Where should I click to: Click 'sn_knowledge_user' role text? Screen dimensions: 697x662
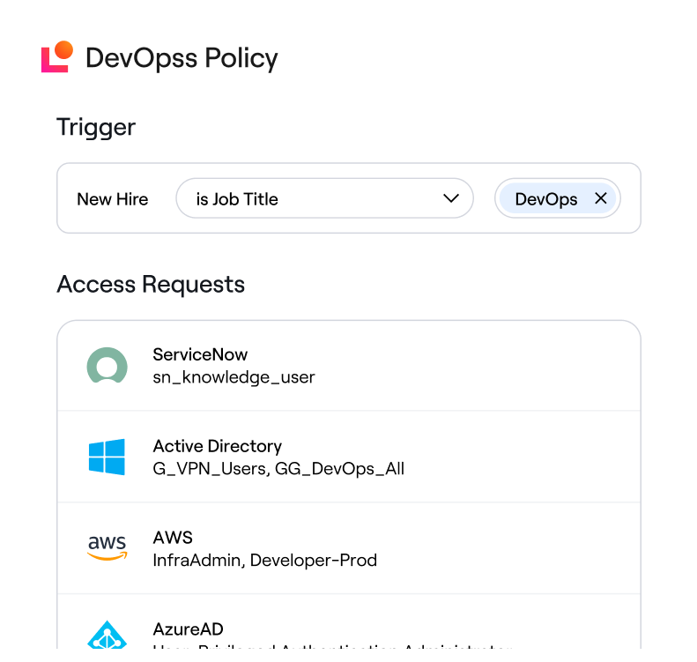(x=234, y=377)
